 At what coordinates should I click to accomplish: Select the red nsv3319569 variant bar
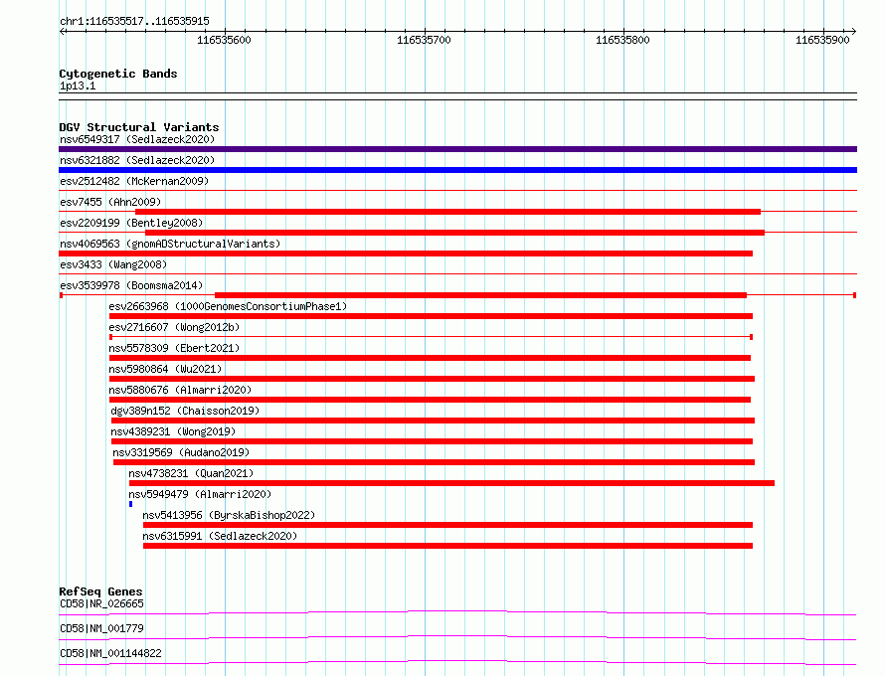[x=434, y=462]
